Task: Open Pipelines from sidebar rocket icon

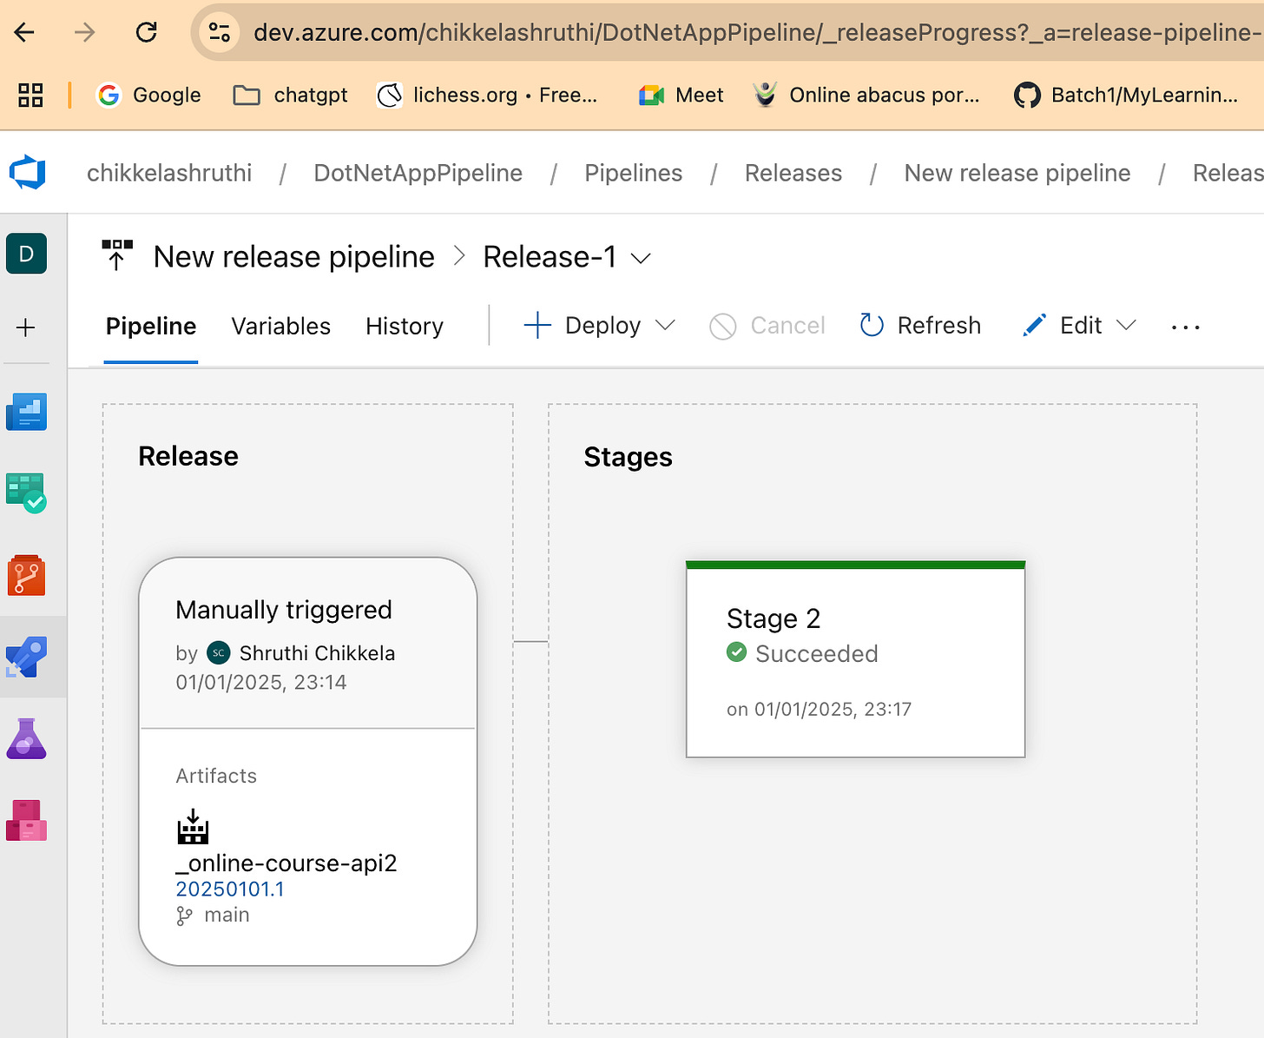Action: pyautogui.click(x=26, y=657)
